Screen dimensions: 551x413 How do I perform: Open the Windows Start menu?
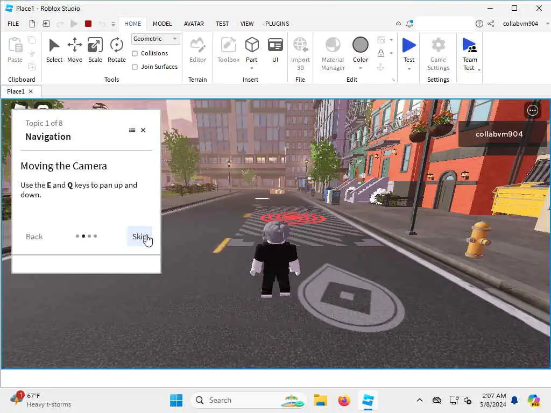point(176,400)
